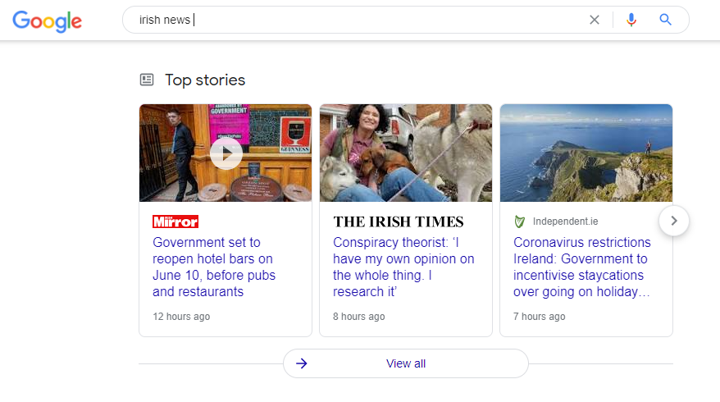Image resolution: width=720 pixels, height=402 pixels.
Task: Click the Mirror publisher logo
Action: click(x=175, y=222)
